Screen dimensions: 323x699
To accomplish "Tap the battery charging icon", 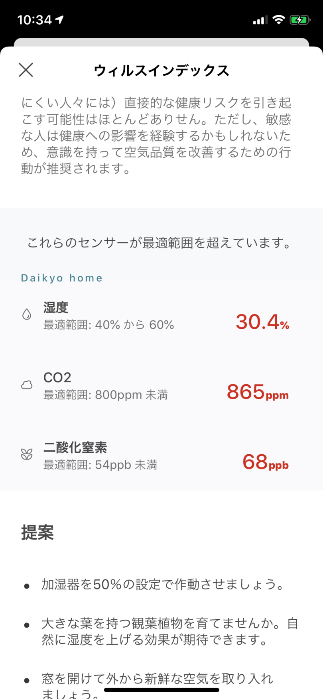I will click(299, 20).
